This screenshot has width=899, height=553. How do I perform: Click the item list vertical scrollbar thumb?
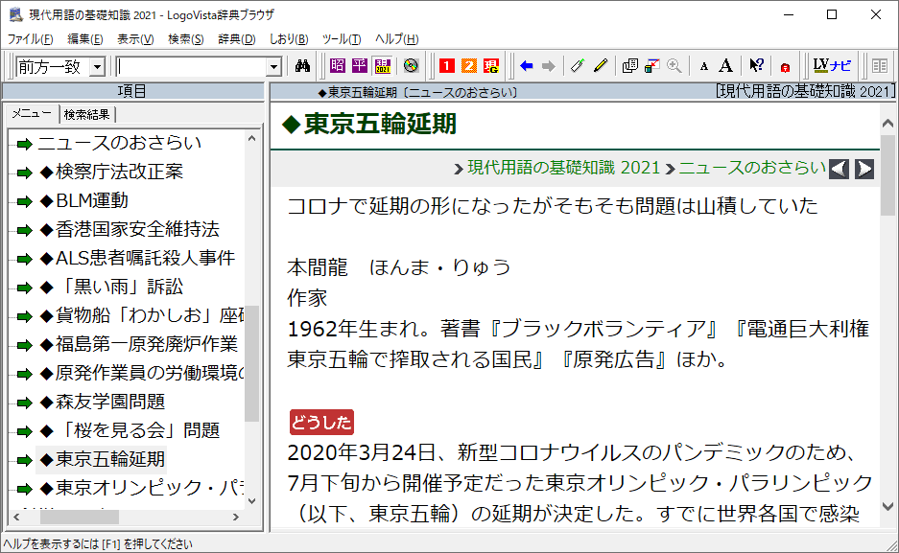coord(251,363)
